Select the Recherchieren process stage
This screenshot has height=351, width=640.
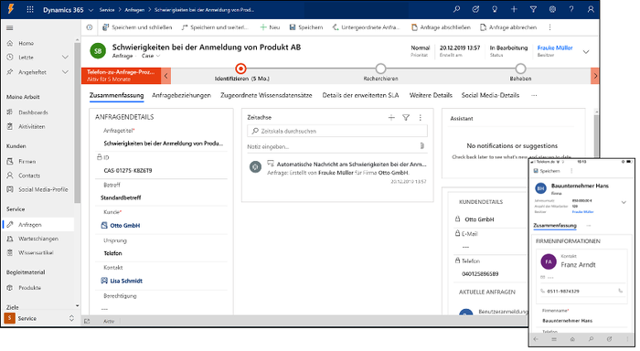[x=381, y=69]
